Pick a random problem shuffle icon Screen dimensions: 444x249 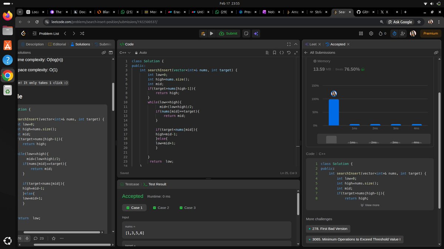(x=82, y=33)
